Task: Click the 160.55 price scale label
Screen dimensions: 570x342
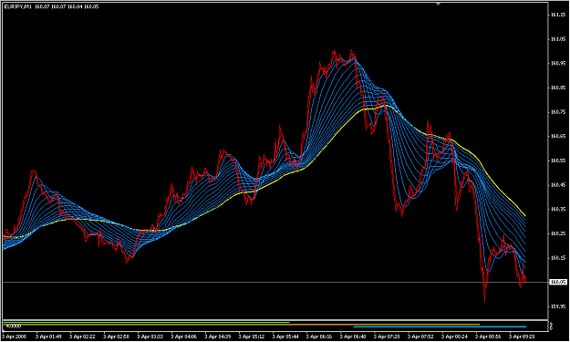Action: coord(558,161)
